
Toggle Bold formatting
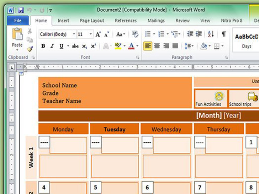(43, 46)
